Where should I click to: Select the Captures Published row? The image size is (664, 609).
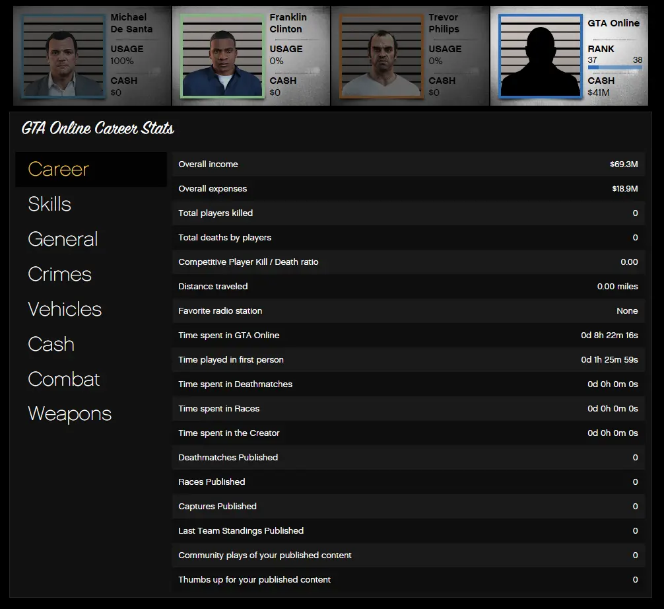[408, 507]
